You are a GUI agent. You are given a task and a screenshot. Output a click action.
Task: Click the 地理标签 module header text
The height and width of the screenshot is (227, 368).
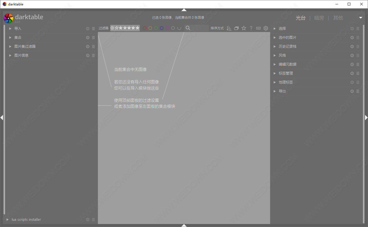[286, 82]
